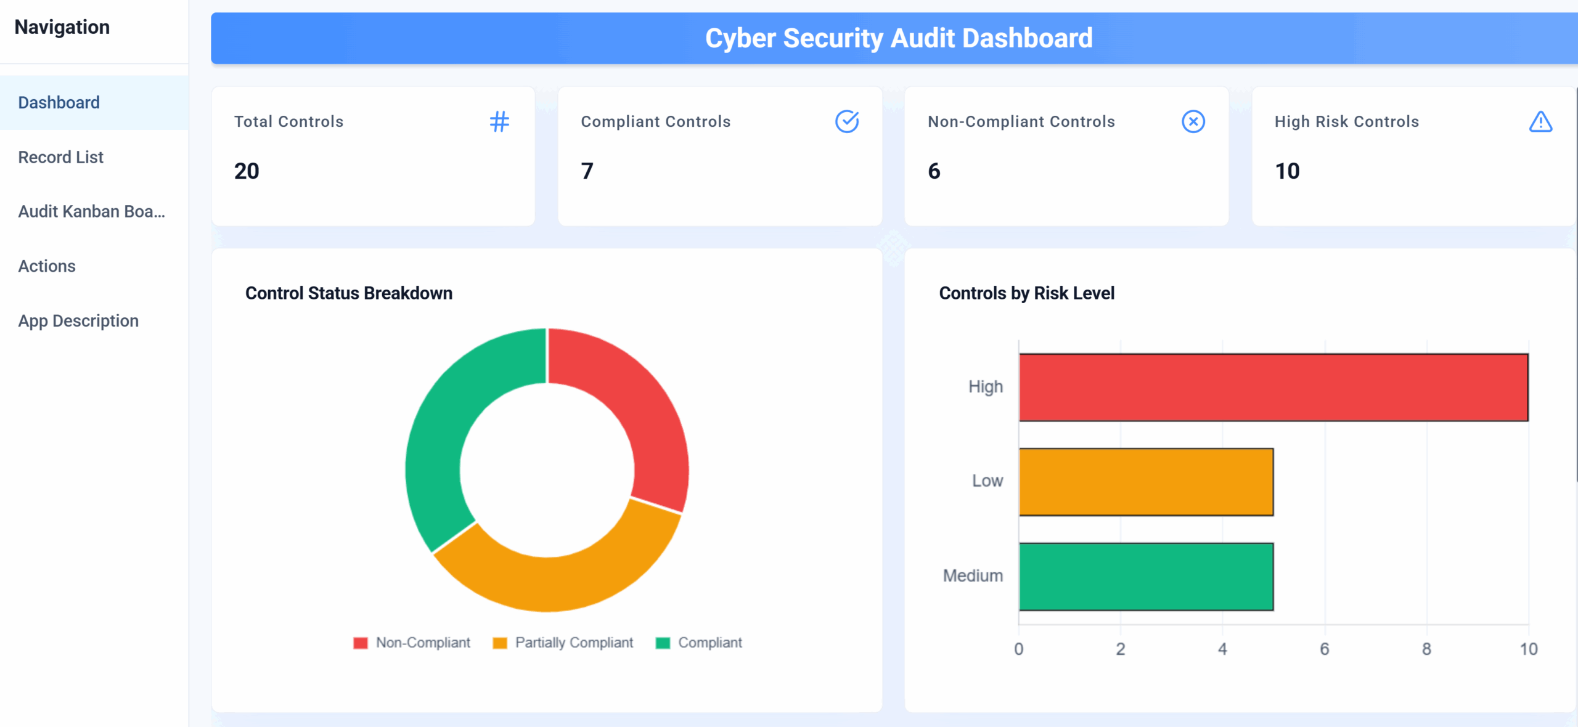The image size is (1578, 727).
Task: Click the red High risk bar
Action: coord(1273,388)
